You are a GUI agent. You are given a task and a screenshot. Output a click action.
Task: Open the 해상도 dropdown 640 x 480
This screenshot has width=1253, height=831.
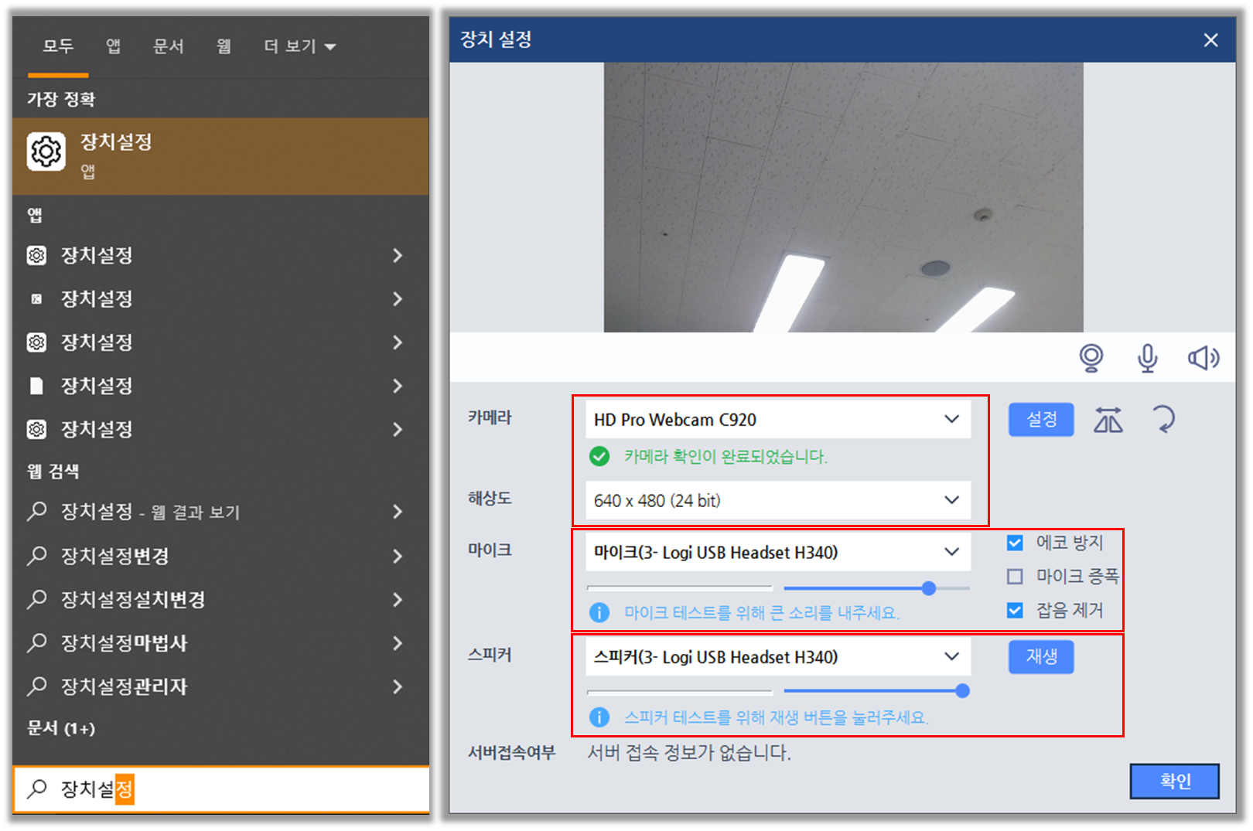point(778,500)
